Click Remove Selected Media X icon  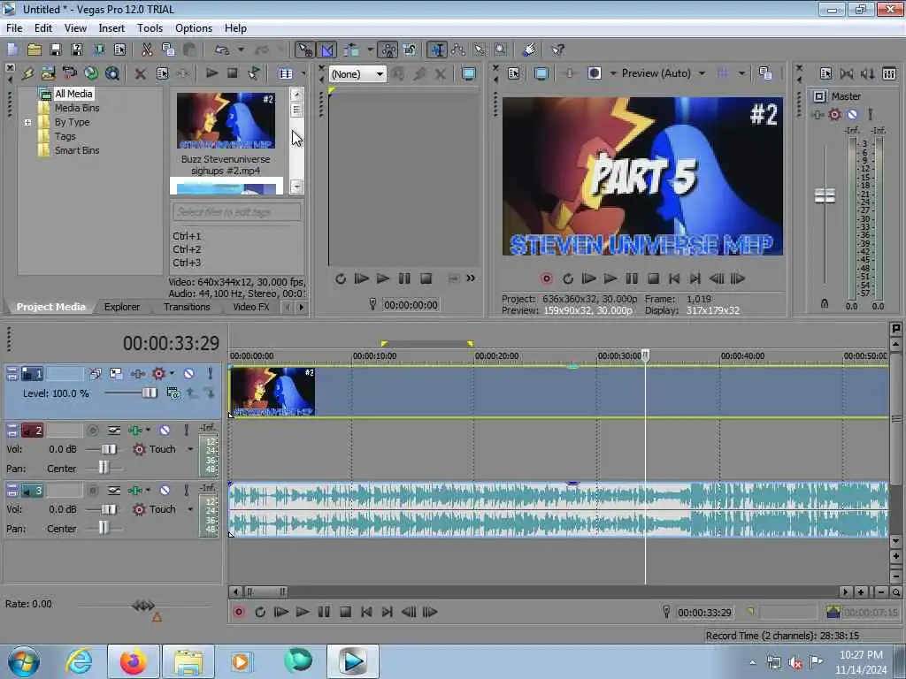click(141, 73)
